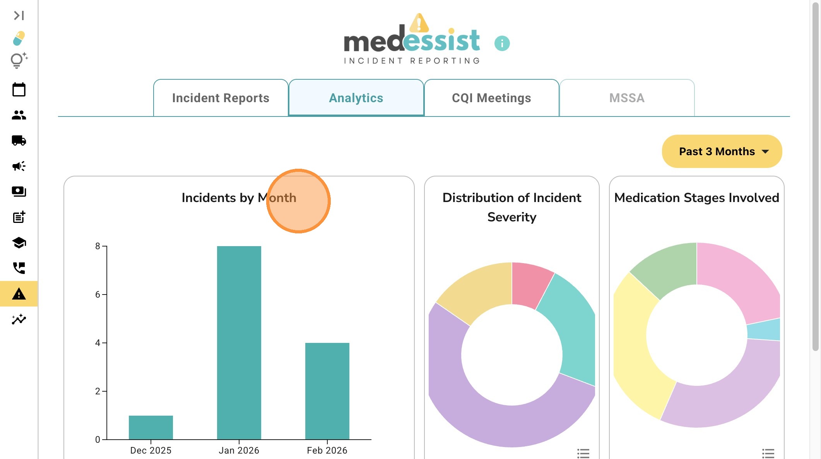Image resolution: width=821 pixels, height=459 pixels.
Task: Click the Jan 2026 bar
Action: point(239,343)
